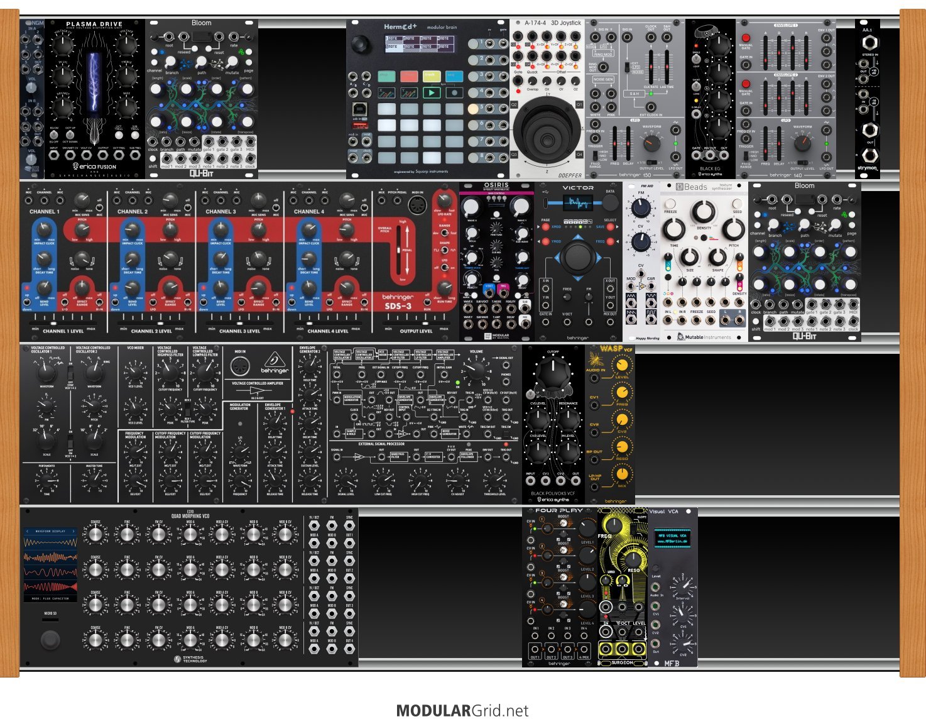This screenshot has width=926, height=724.
Task: Click the red Manual Gate button in Envelope 2
Action: click(x=746, y=84)
